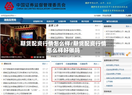
Task: Open 关于对赵伟平采取出具警示函 decision
Action: click(72, 90)
